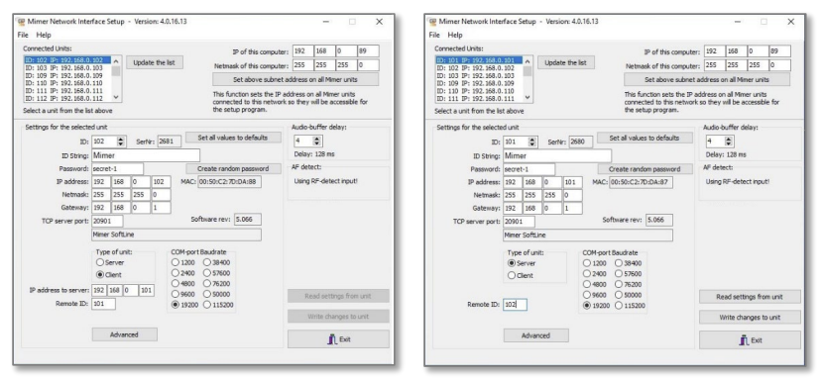Click Remote ID field in left window
Screen dimensions: 823x380
coord(103,304)
